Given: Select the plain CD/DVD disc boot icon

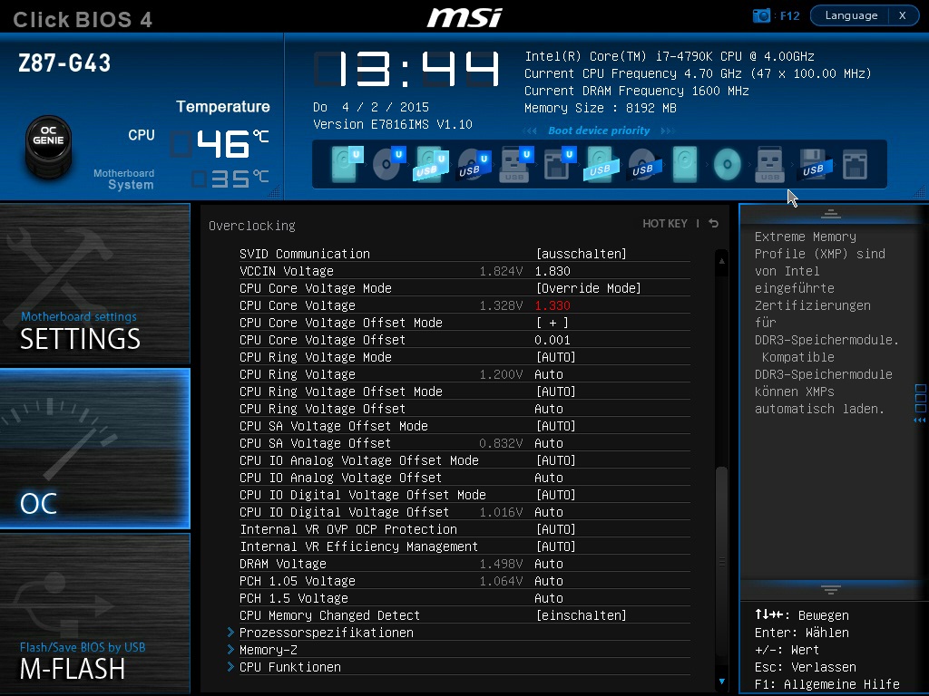Looking at the screenshot, I should (x=727, y=165).
